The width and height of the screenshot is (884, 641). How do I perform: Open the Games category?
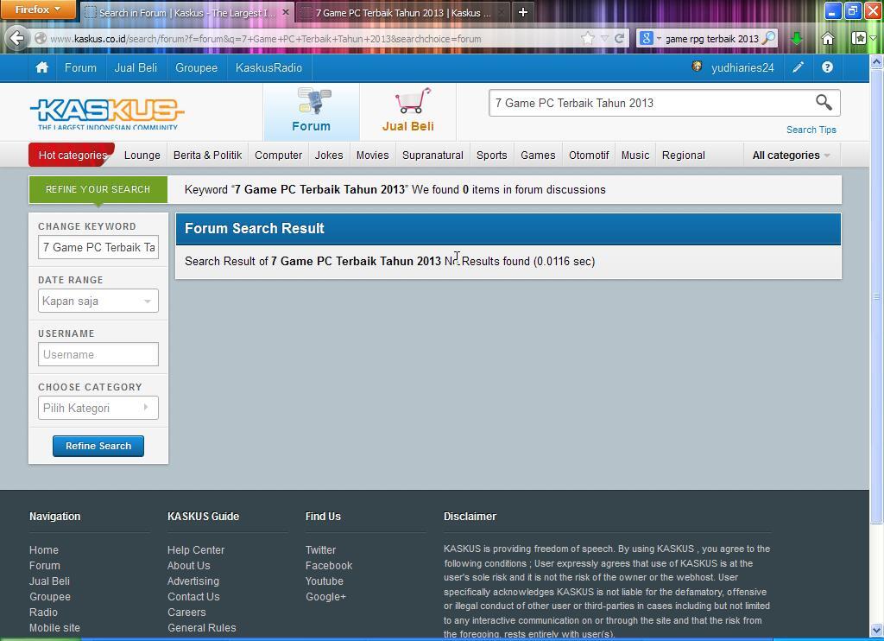pos(538,155)
